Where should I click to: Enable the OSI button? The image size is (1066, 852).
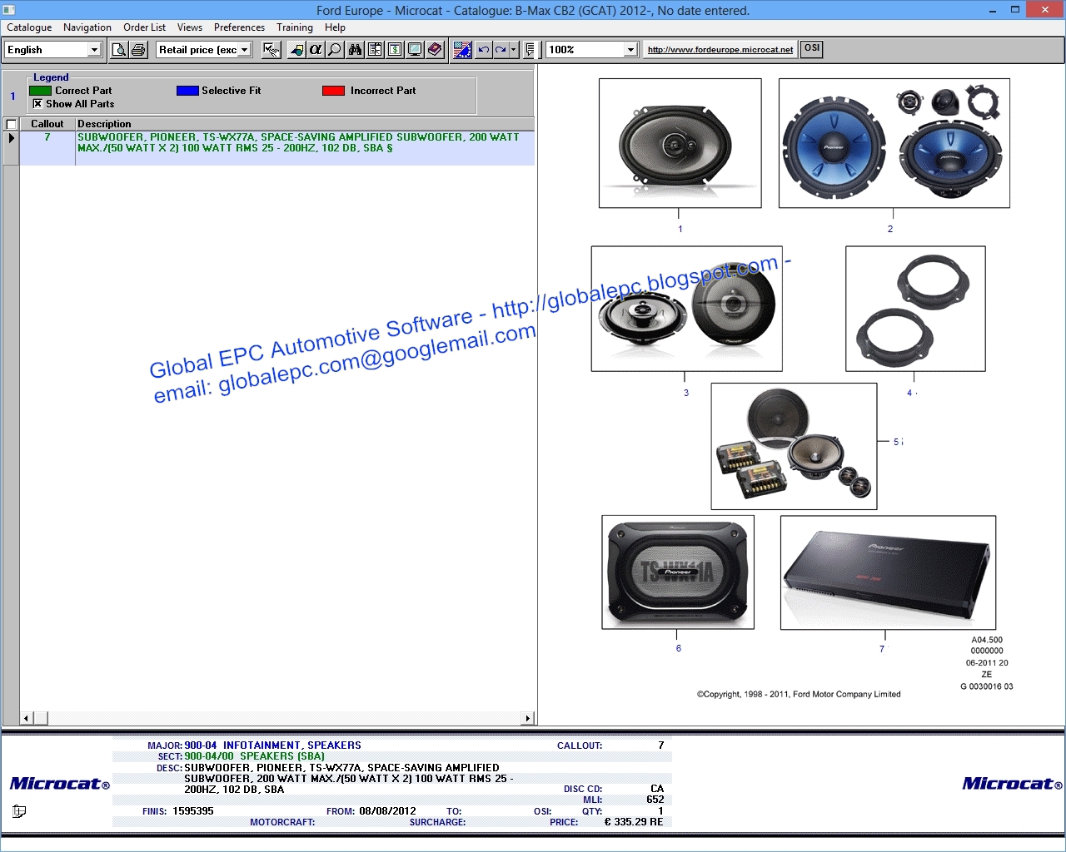pos(811,48)
